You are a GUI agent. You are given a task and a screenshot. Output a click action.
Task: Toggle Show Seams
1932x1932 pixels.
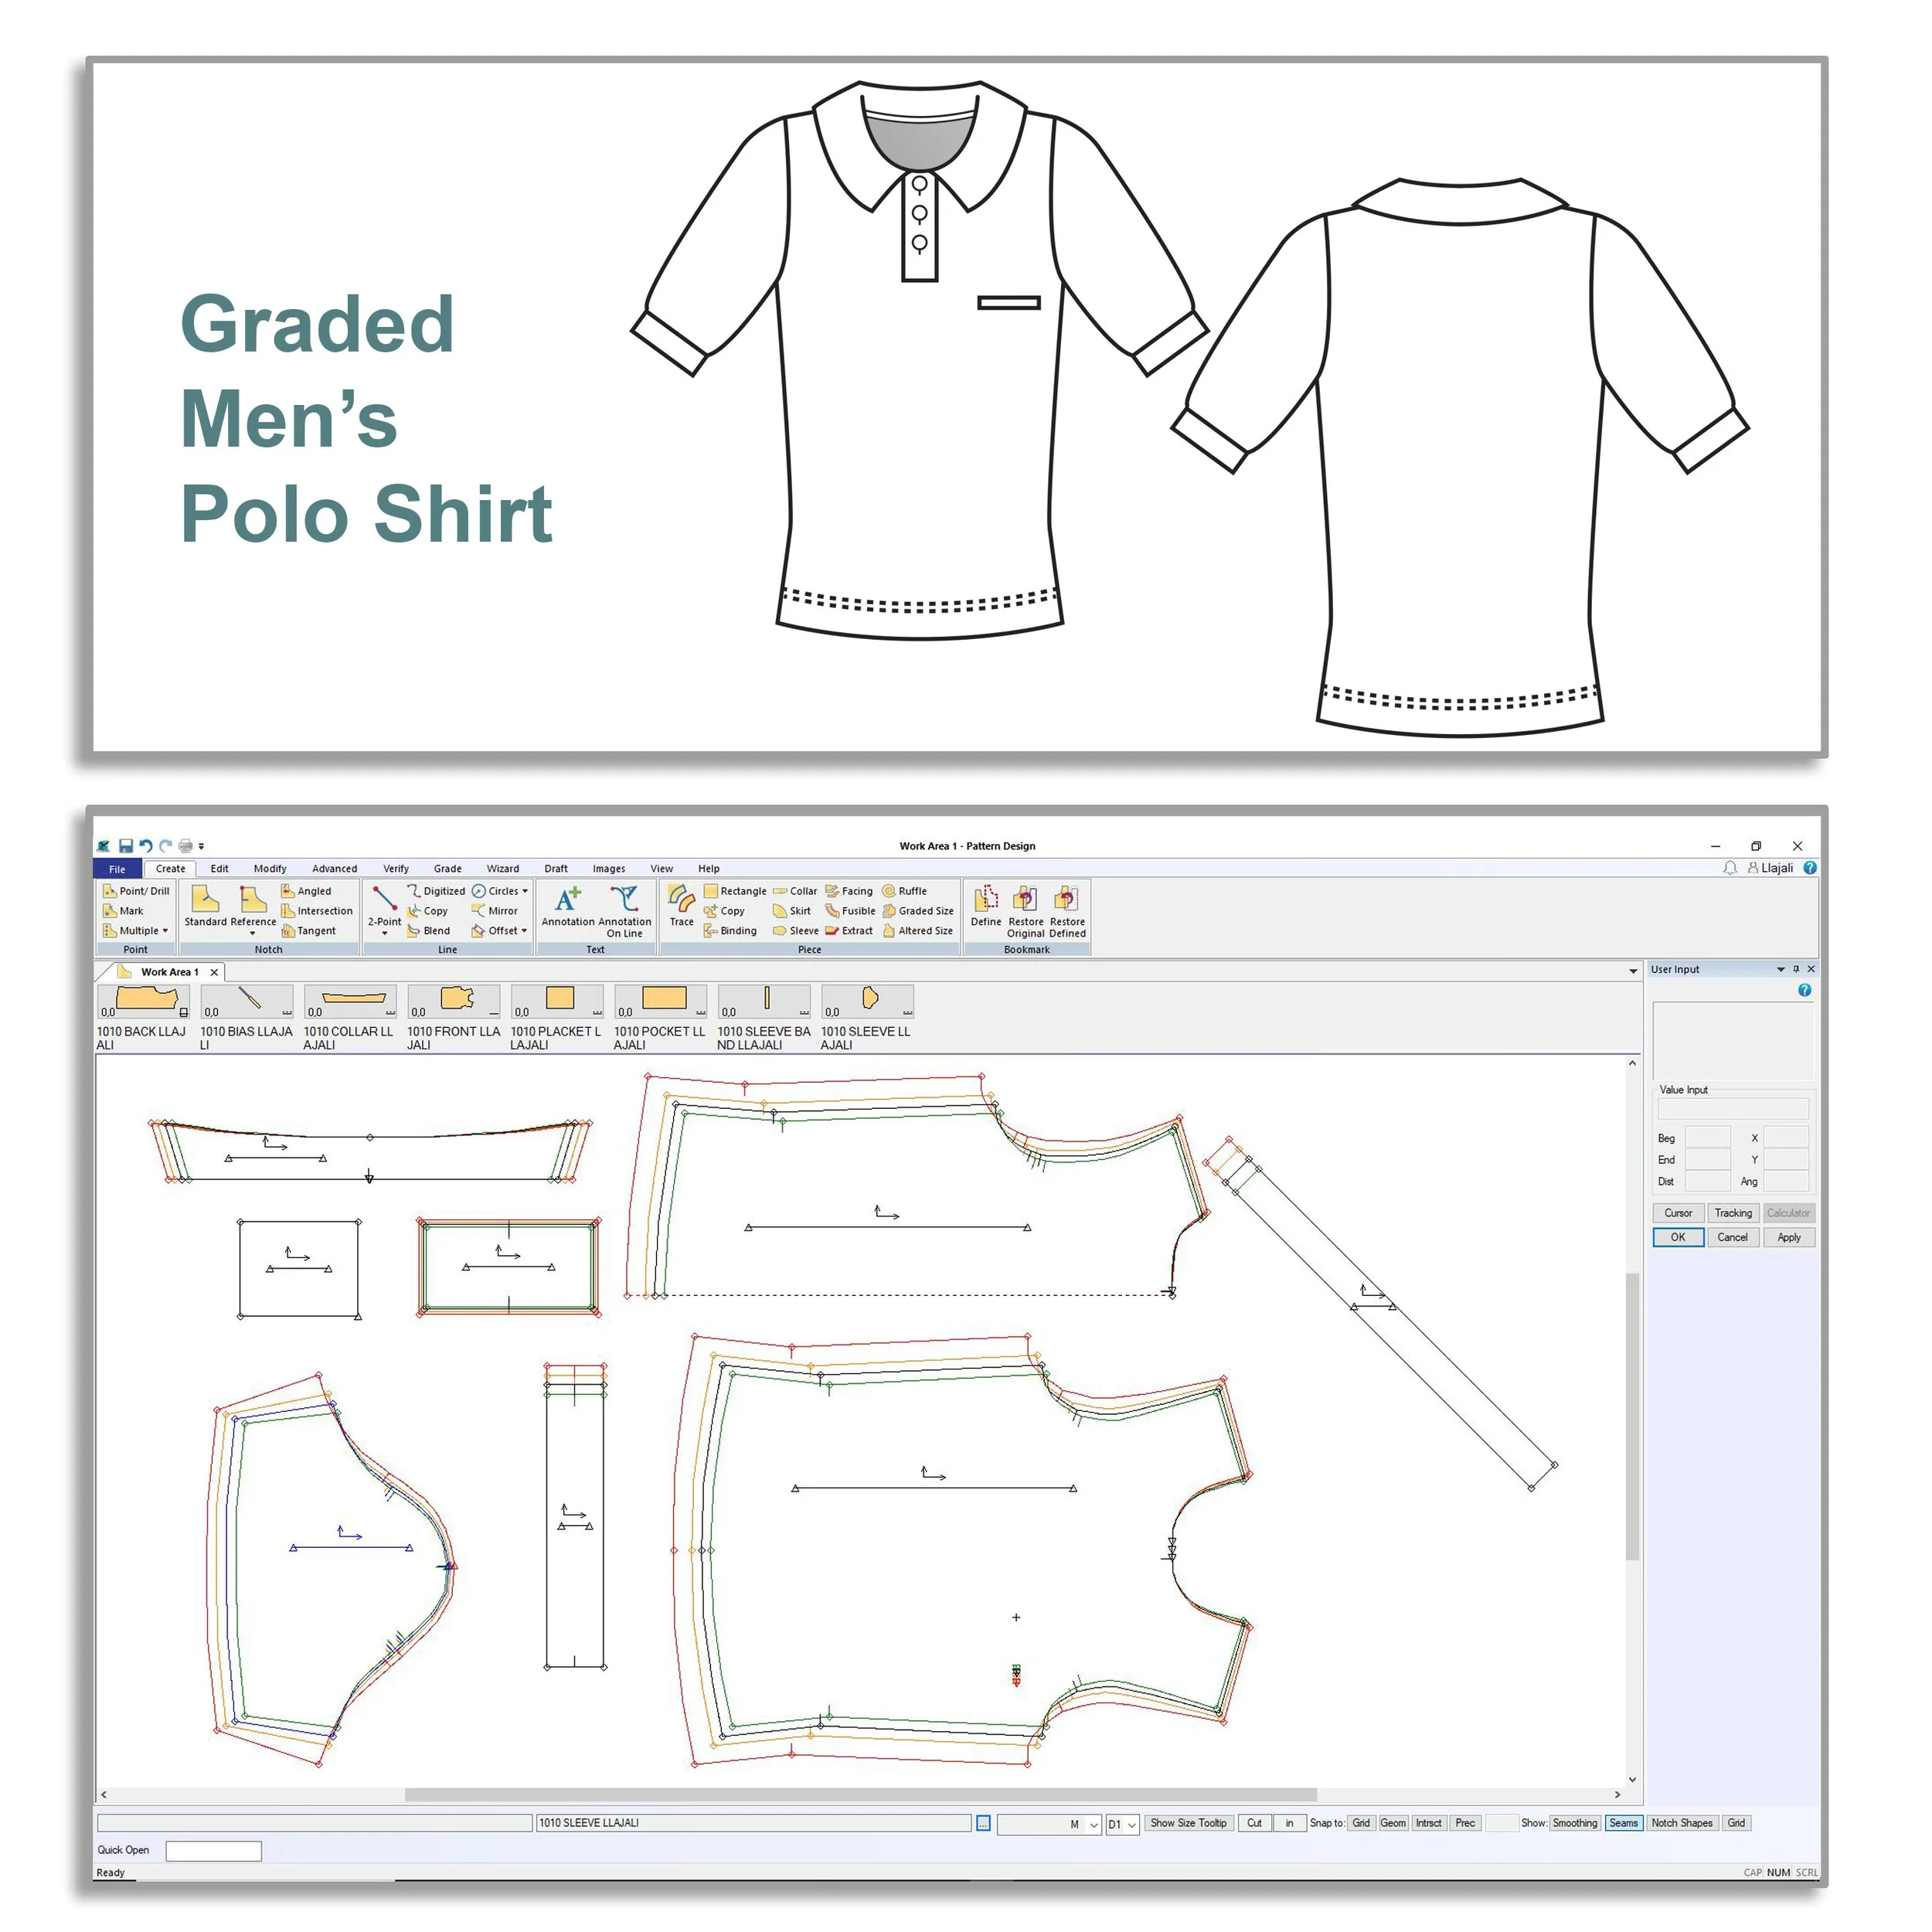pyautogui.click(x=1624, y=1823)
